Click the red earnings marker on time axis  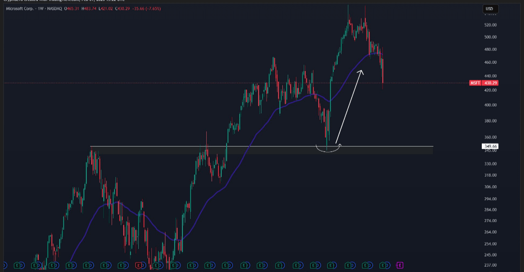coord(138,265)
